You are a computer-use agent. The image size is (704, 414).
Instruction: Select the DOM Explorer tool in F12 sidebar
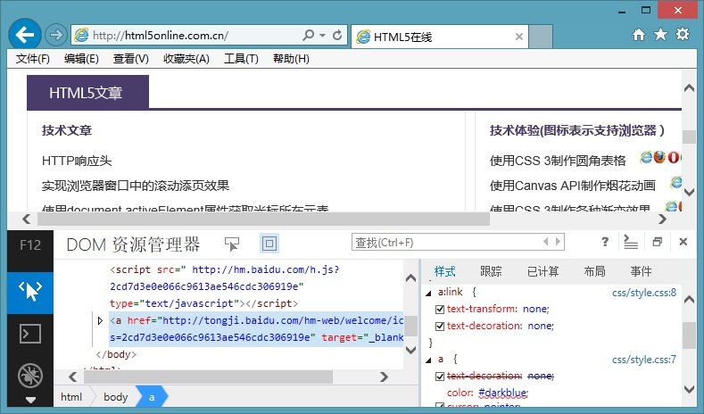pyautogui.click(x=30, y=293)
